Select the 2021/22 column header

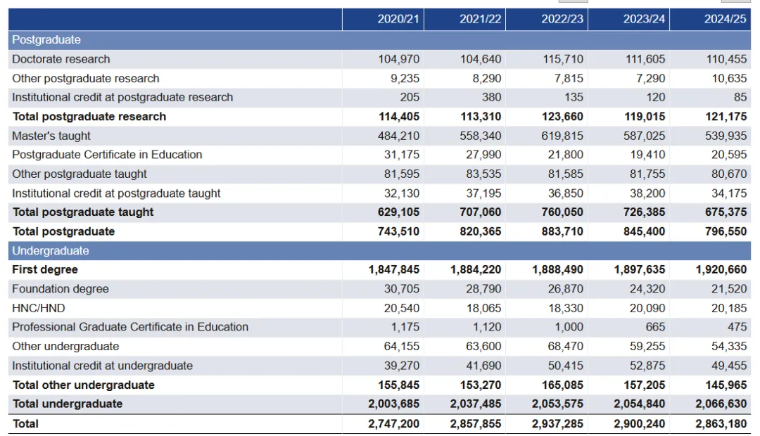(x=481, y=19)
